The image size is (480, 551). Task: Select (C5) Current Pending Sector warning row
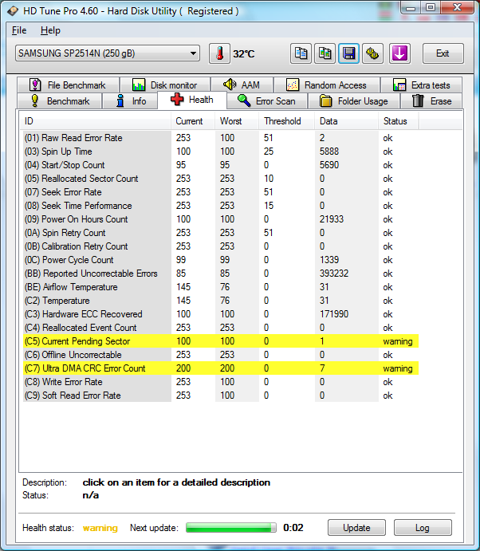(x=221, y=340)
